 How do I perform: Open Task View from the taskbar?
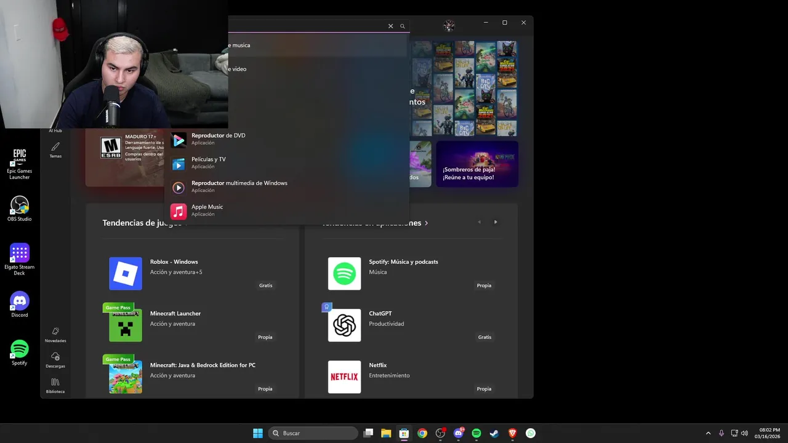pyautogui.click(x=368, y=433)
